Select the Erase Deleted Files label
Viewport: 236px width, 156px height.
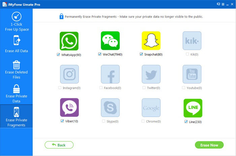pyautogui.click(x=17, y=75)
